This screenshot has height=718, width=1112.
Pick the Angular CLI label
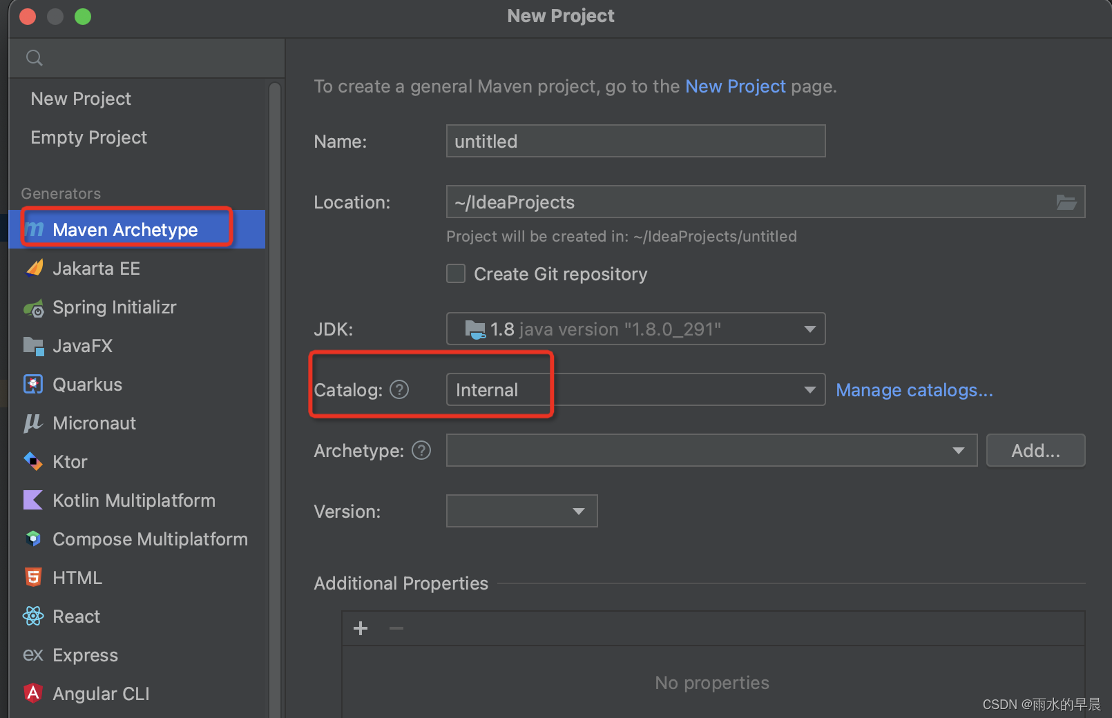(x=101, y=694)
